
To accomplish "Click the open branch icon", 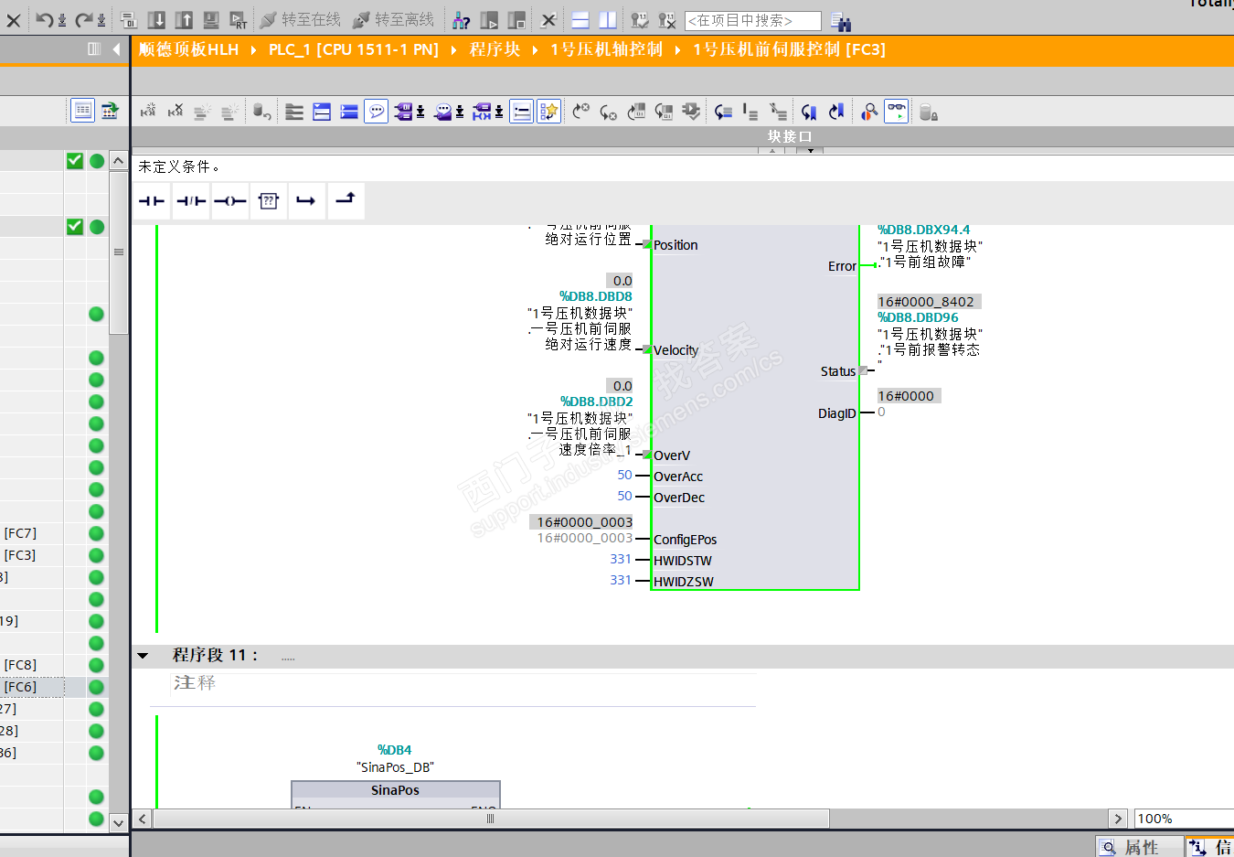I will click(306, 201).
